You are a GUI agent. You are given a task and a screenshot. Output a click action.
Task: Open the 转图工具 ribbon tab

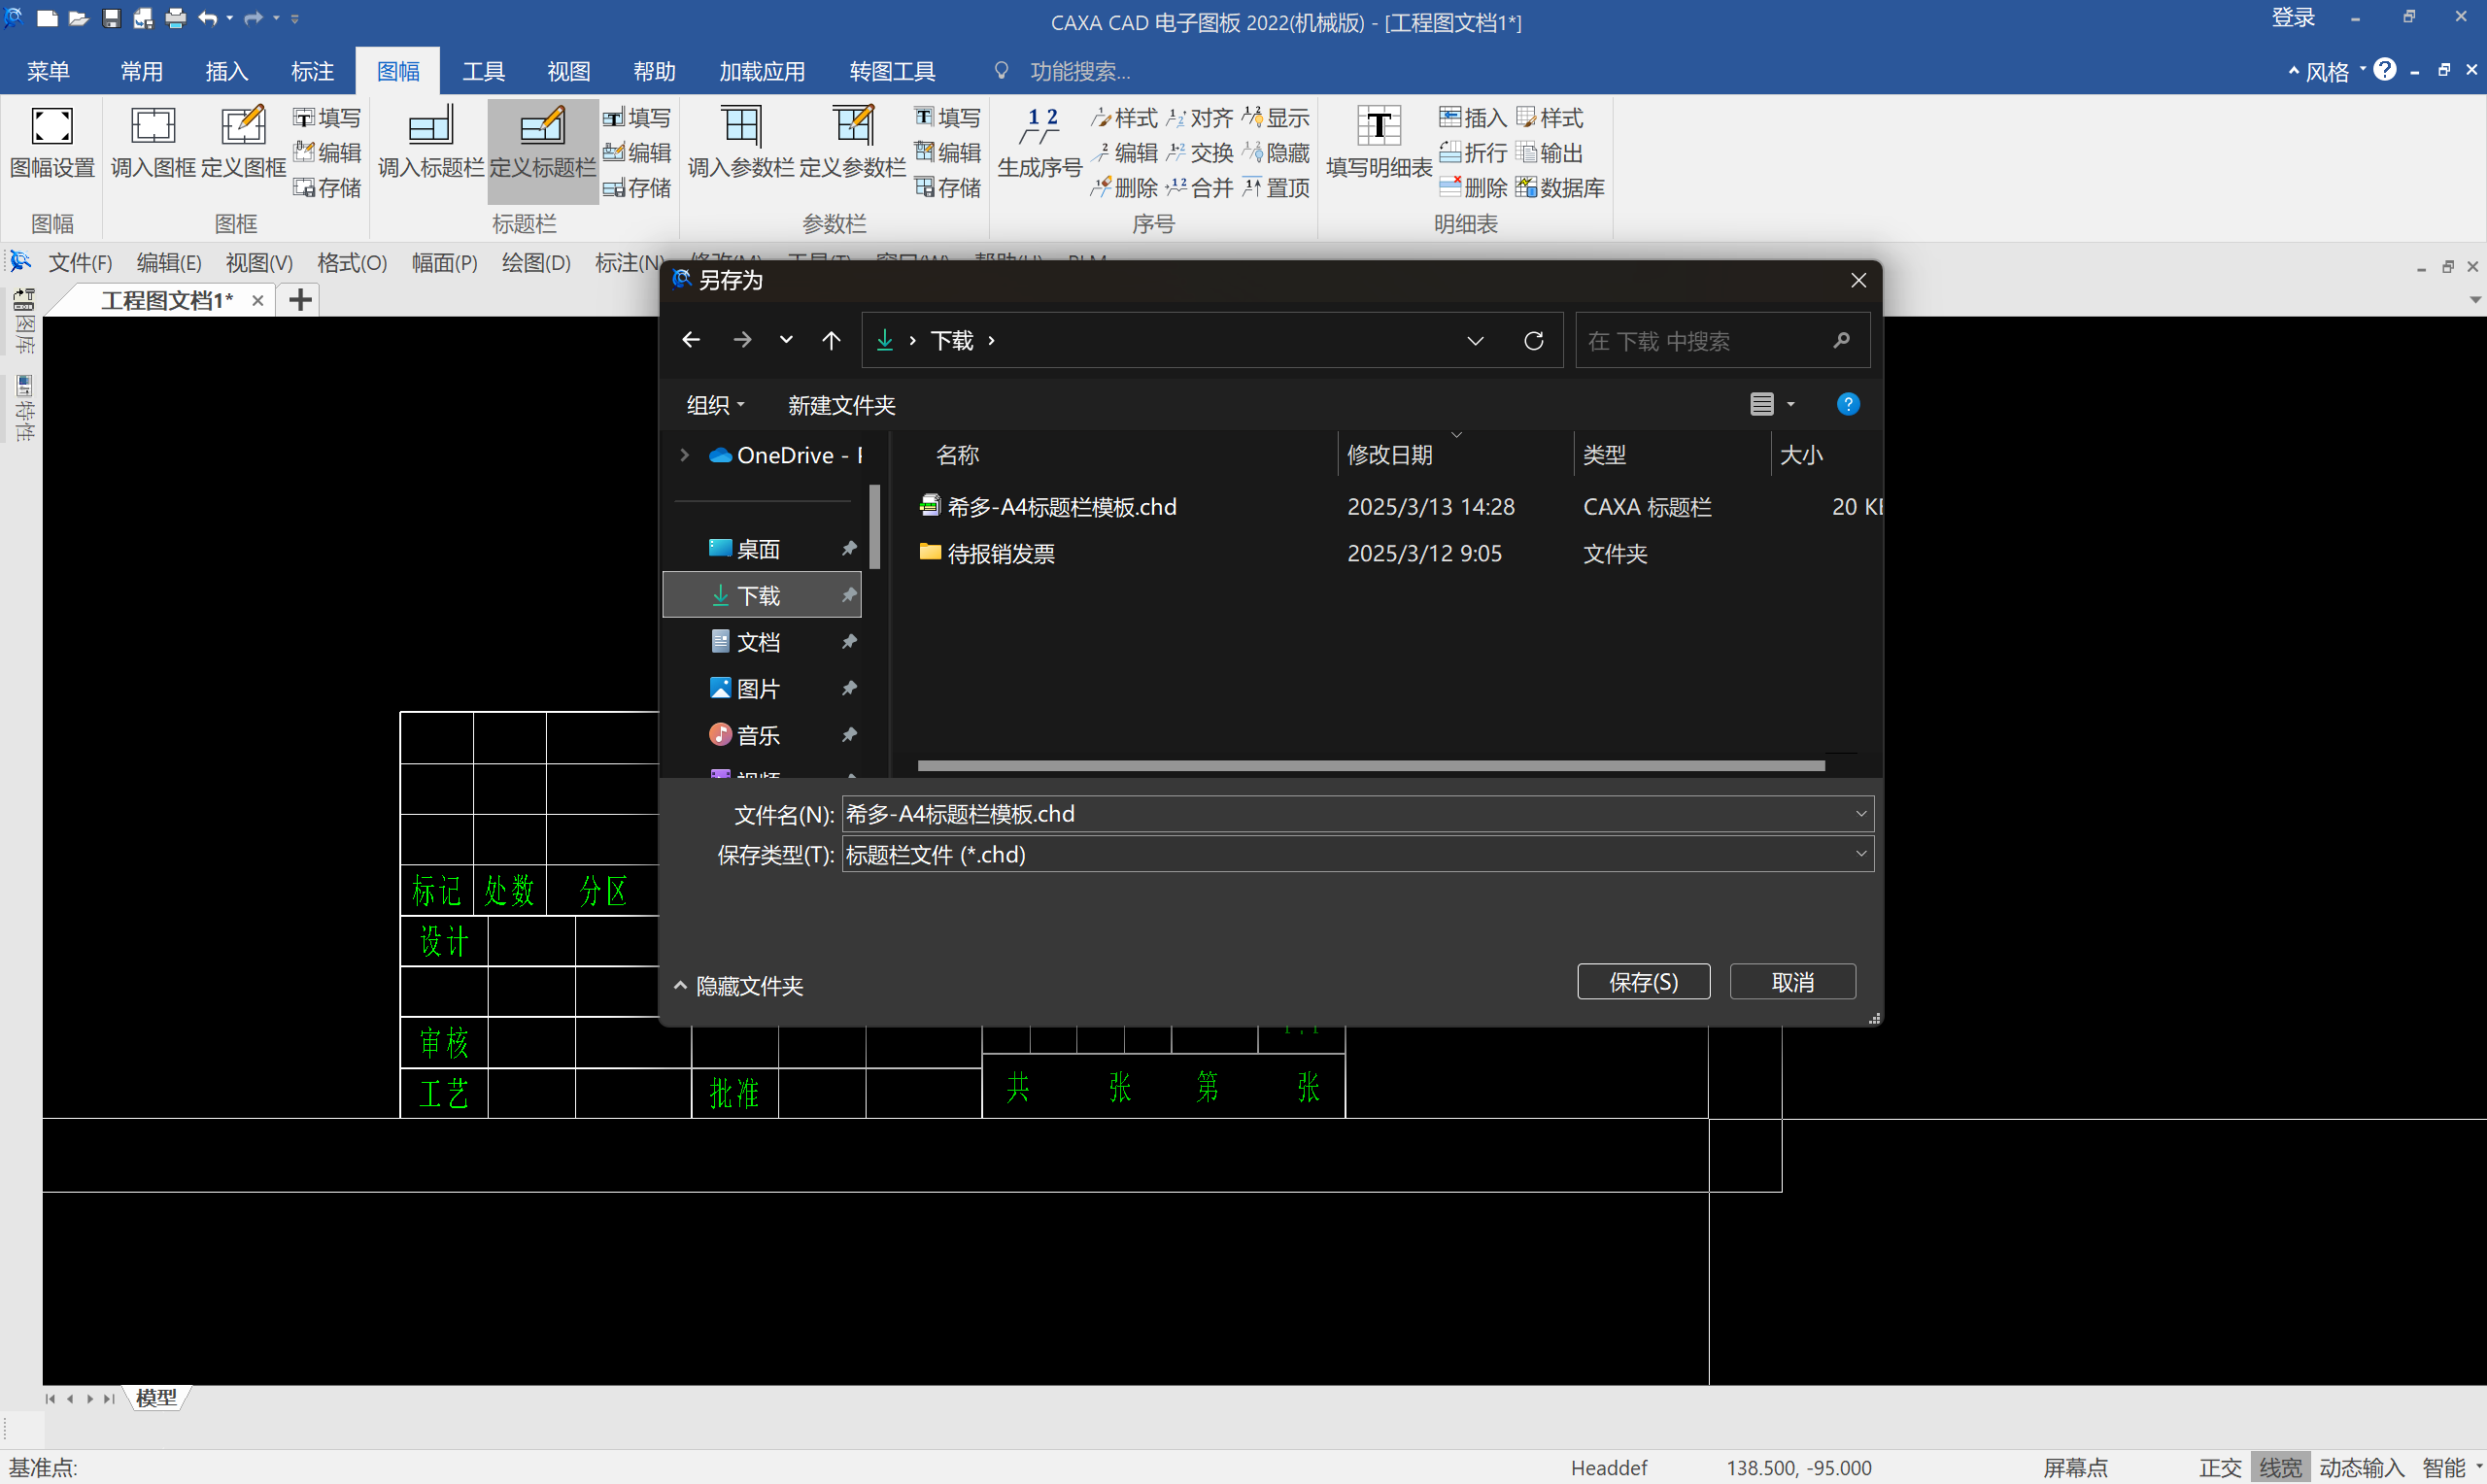point(892,71)
